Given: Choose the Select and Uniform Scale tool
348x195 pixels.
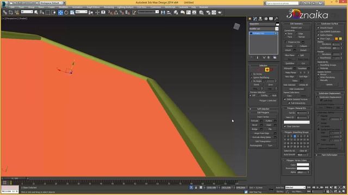Looking at the screenshot, I should click(72, 12).
